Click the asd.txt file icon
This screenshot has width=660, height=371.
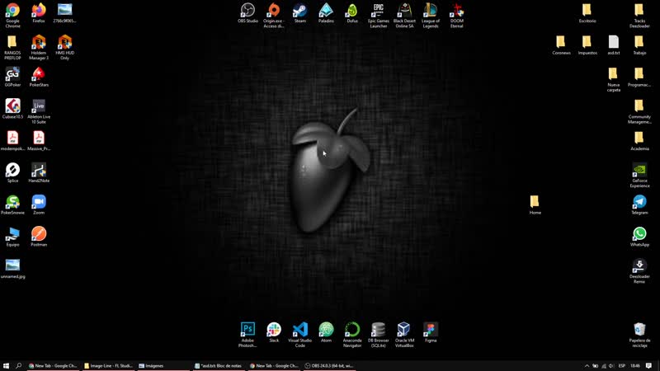(x=614, y=42)
